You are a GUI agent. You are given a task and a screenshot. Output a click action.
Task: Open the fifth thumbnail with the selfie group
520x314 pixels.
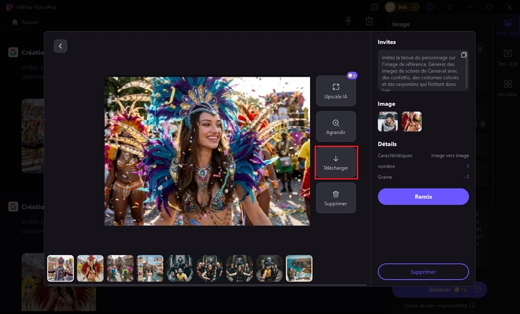(180, 268)
